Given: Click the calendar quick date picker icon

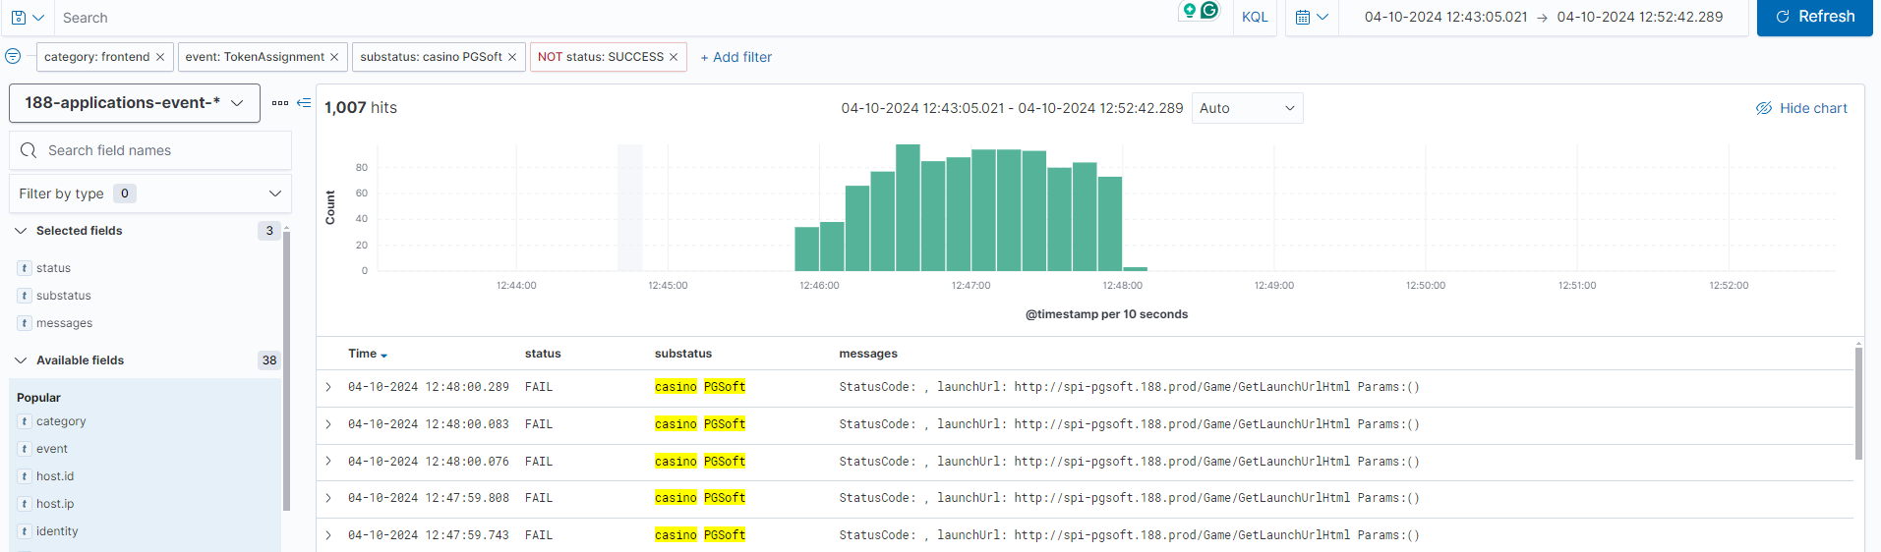Looking at the screenshot, I should 1311,18.
